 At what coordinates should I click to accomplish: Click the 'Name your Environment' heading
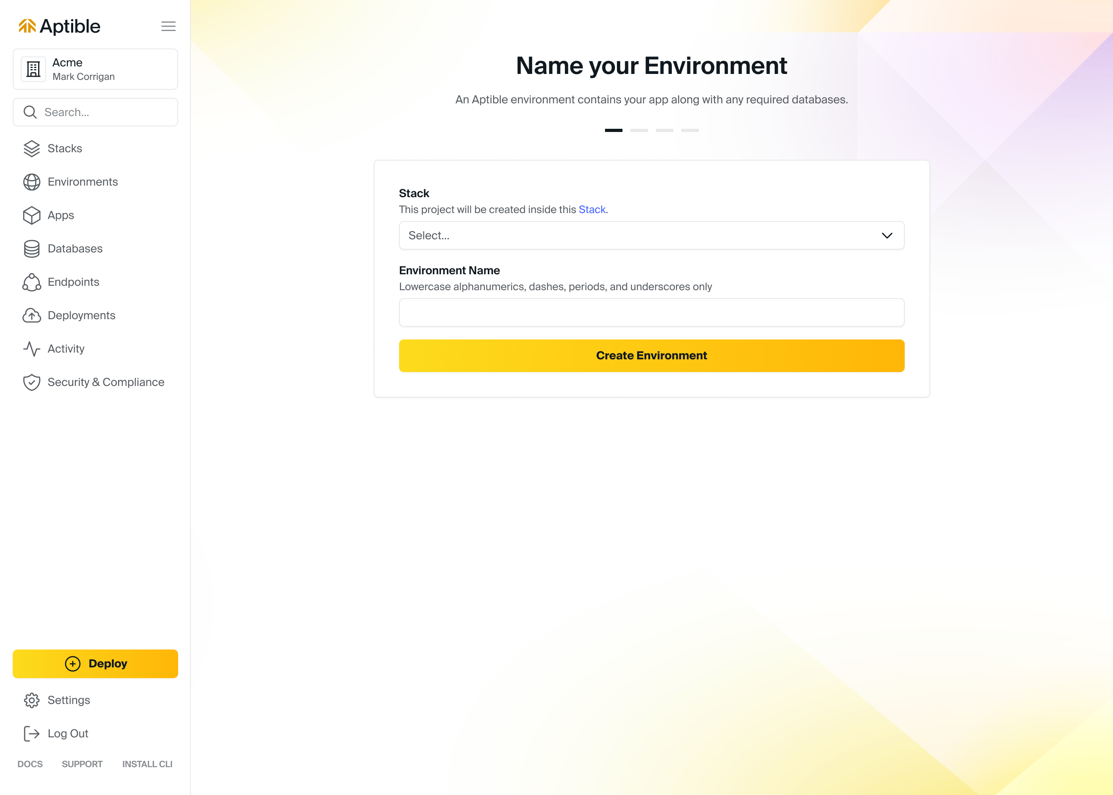[x=652, y=66]
